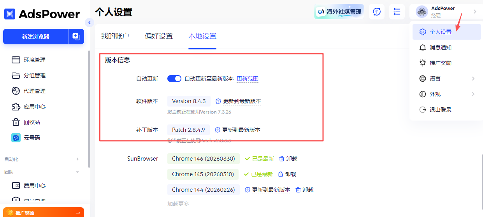
Task: Click the orange 推广奖励 banner
Action: [44, 212]
